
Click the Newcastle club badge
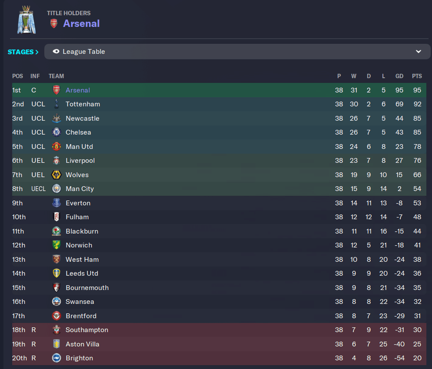click(x=57, y=118)
